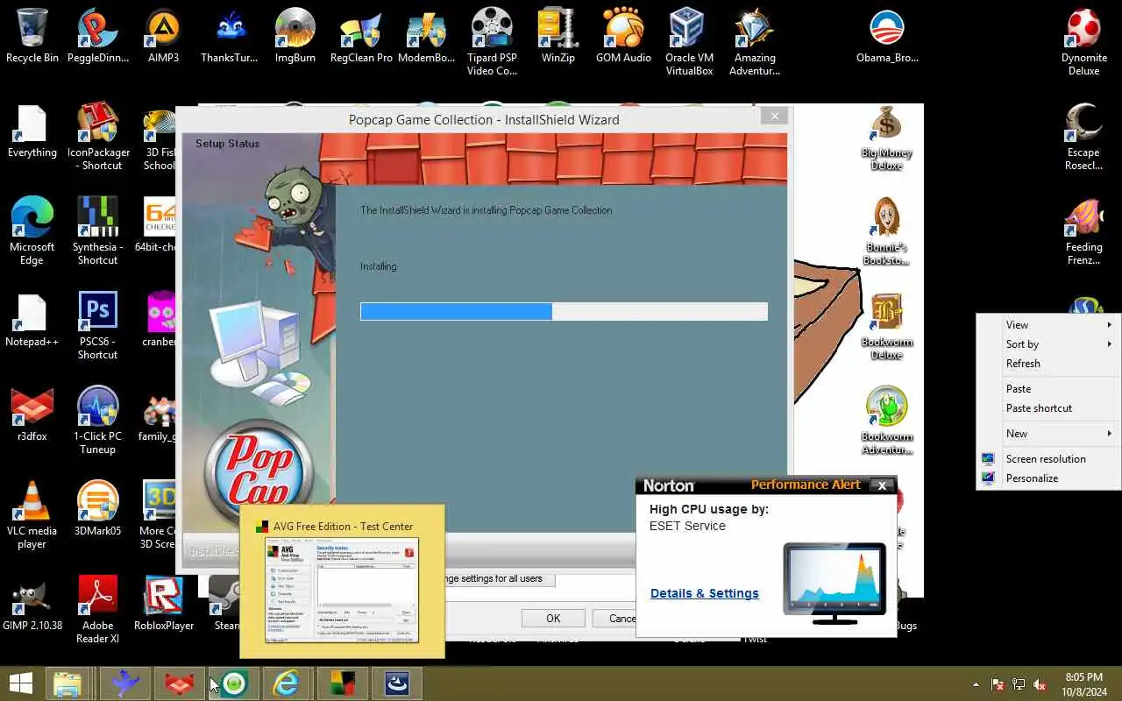Image resolution: width=1122 pixels, height=701 pixels.
Task: Open RegClean Pro desktop shortcut
Action: 361,36
